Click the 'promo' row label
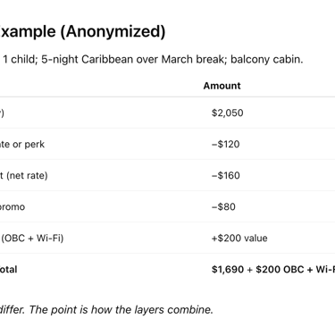The height and width of the screenshot is (327, 335). (13, 206)
